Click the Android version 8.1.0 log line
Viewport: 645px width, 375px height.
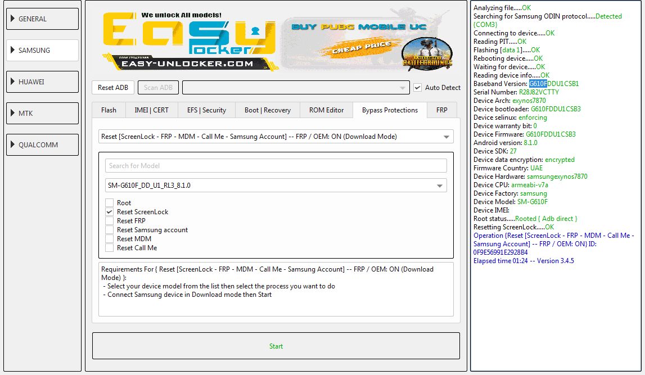505,143
